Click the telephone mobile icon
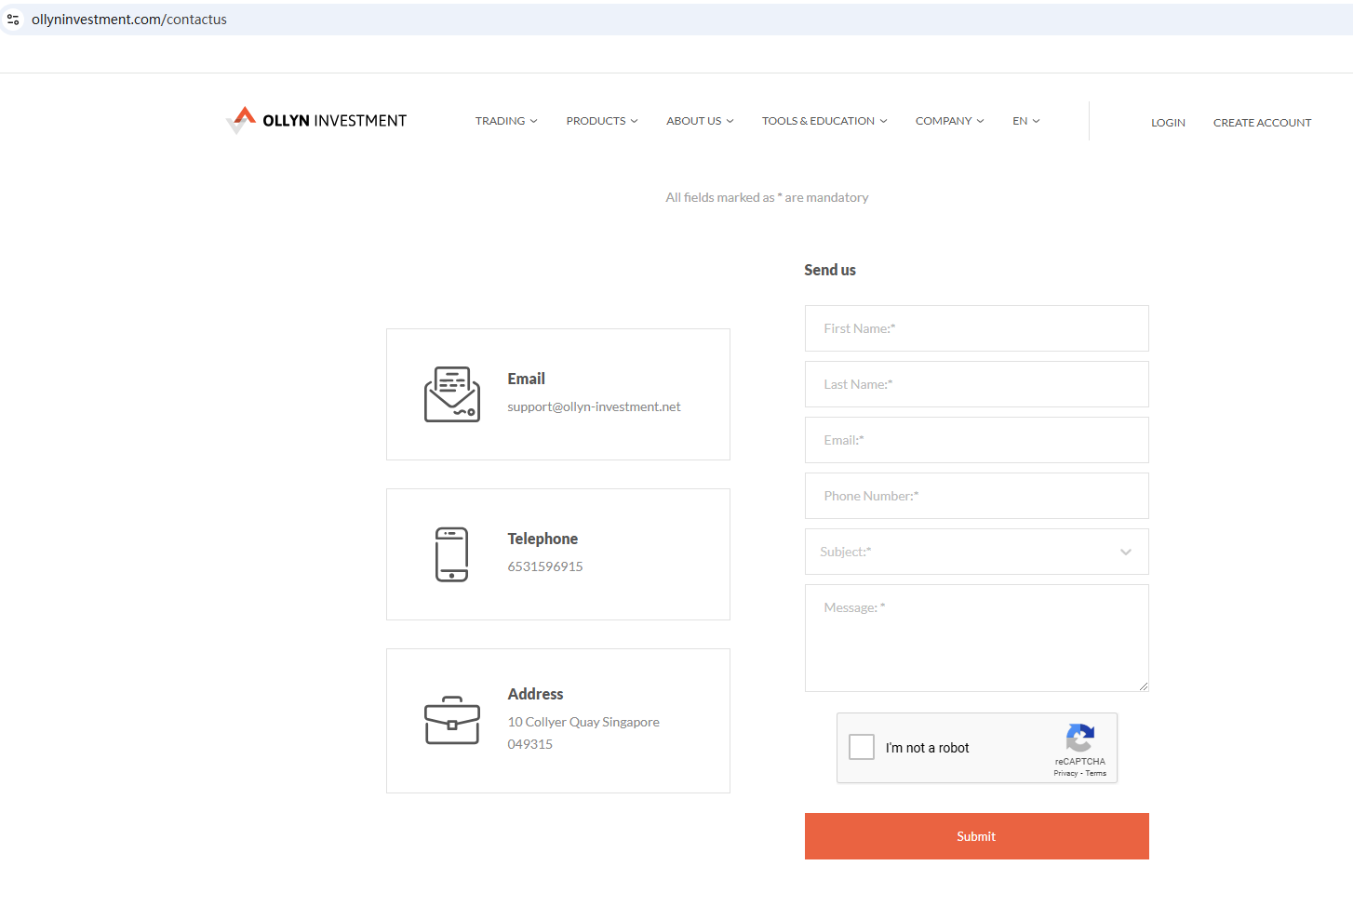The image size is (1353, 919). (x=451, y=554)
